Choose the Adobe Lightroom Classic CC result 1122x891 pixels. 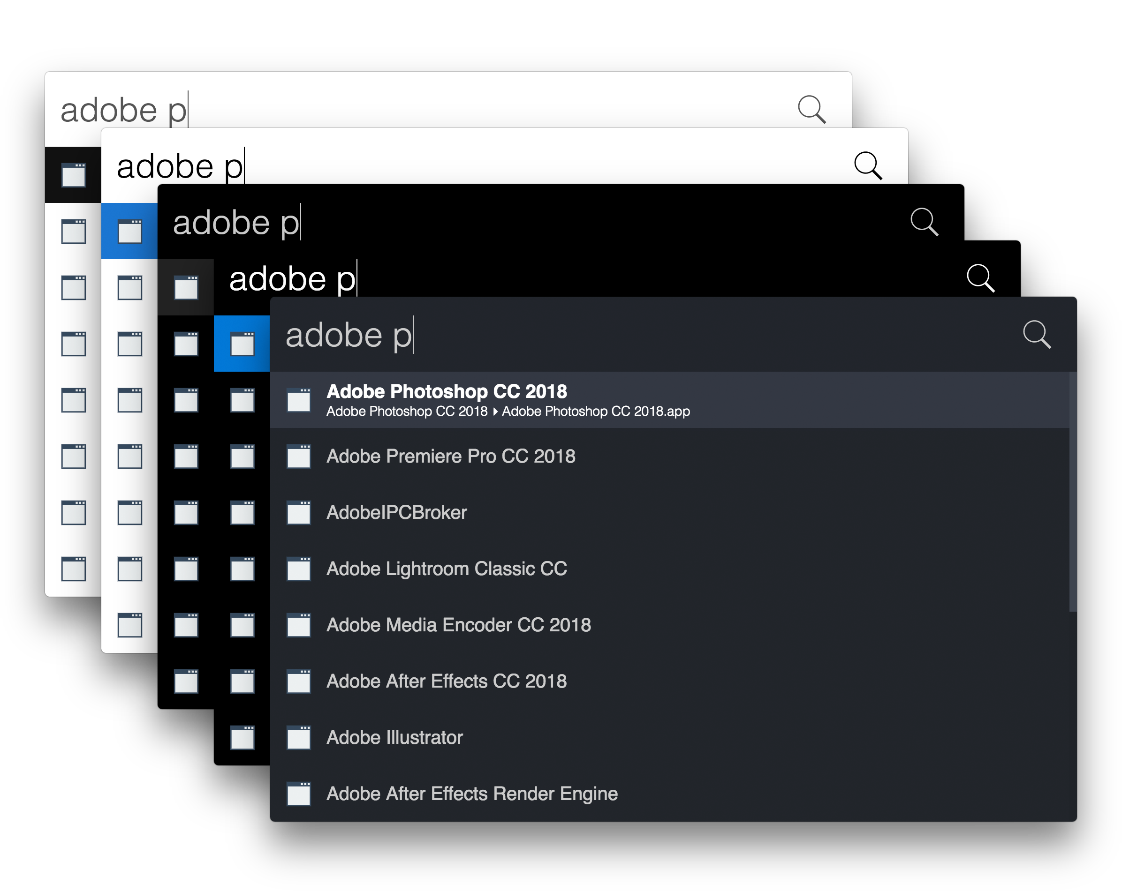pos(669,569)
